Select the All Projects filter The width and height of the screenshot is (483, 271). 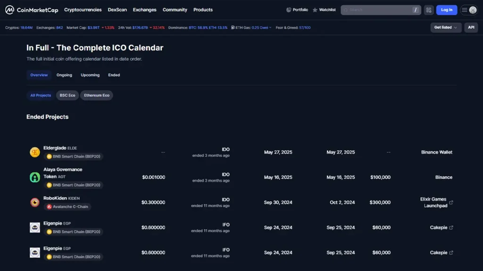[x=41, y=95]
